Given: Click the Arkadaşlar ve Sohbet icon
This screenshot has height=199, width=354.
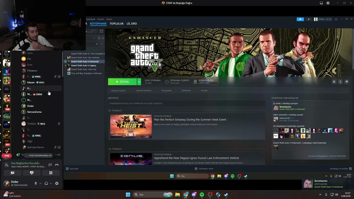Looking at the screenshot, I should (x=350, y=169).
